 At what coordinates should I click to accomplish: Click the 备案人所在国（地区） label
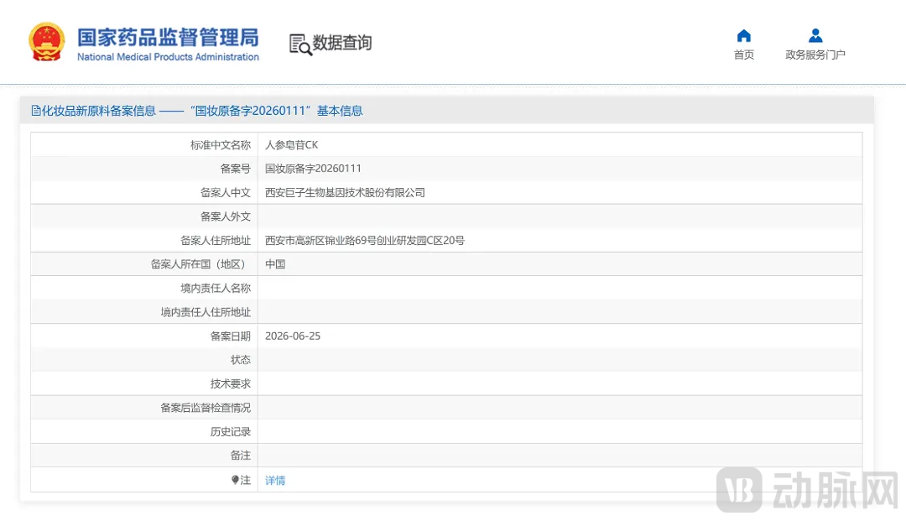200,264
